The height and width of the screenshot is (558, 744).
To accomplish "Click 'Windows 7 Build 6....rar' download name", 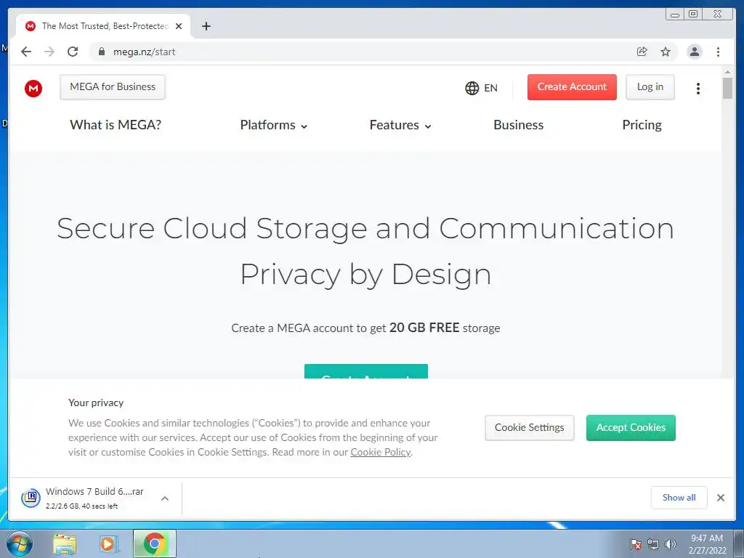I will pos(94,492).
